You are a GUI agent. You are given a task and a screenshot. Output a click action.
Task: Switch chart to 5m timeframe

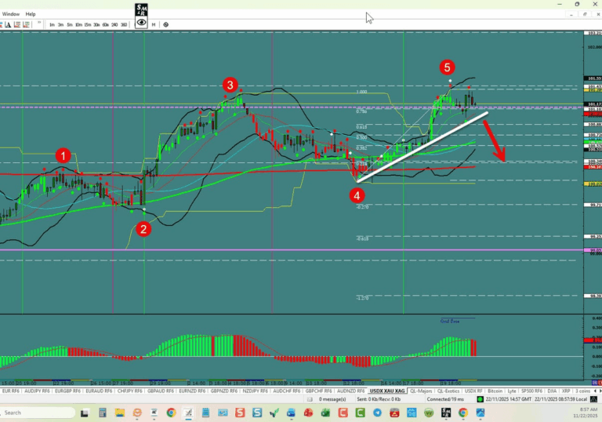point(70,24)
